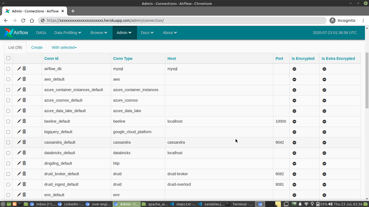Delete beeline_default connection

pos(24,121)
